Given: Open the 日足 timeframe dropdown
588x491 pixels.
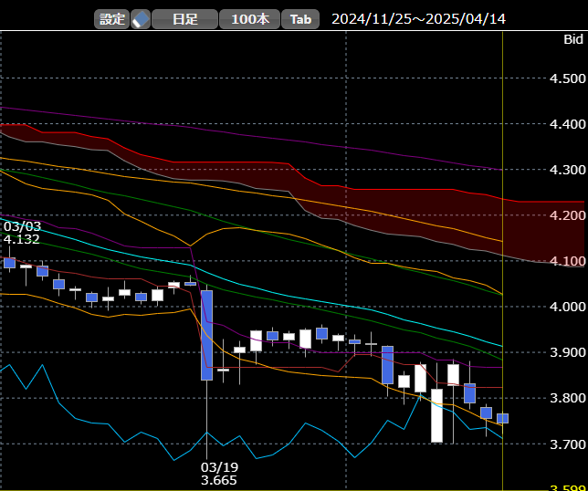Looking at the screenshot, I should pos(184,19).
